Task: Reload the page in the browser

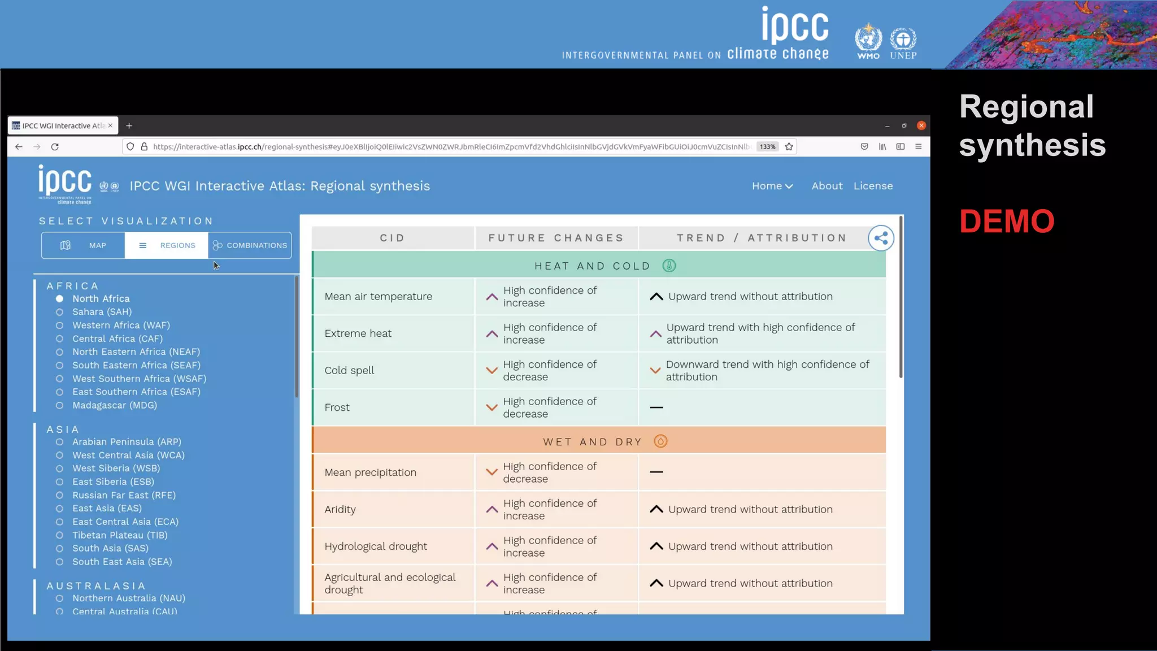Action: point(55,147)
